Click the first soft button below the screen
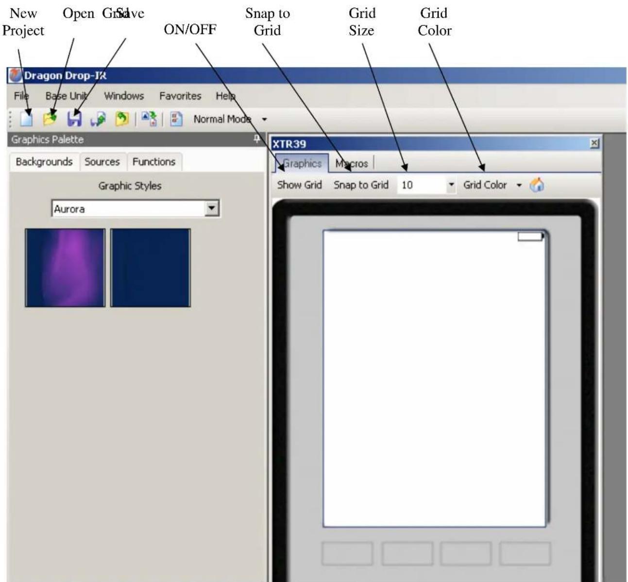 tap(347, 554)
